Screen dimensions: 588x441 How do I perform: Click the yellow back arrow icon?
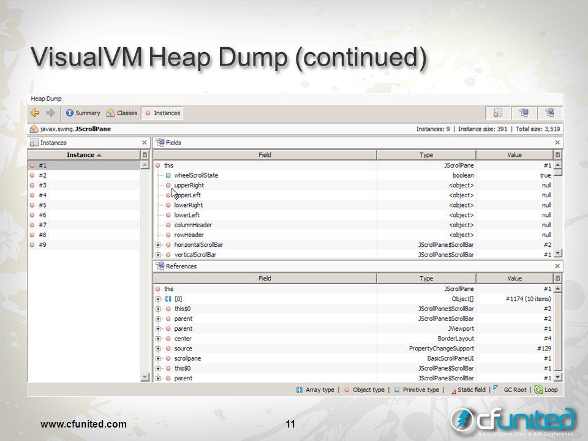35,113
